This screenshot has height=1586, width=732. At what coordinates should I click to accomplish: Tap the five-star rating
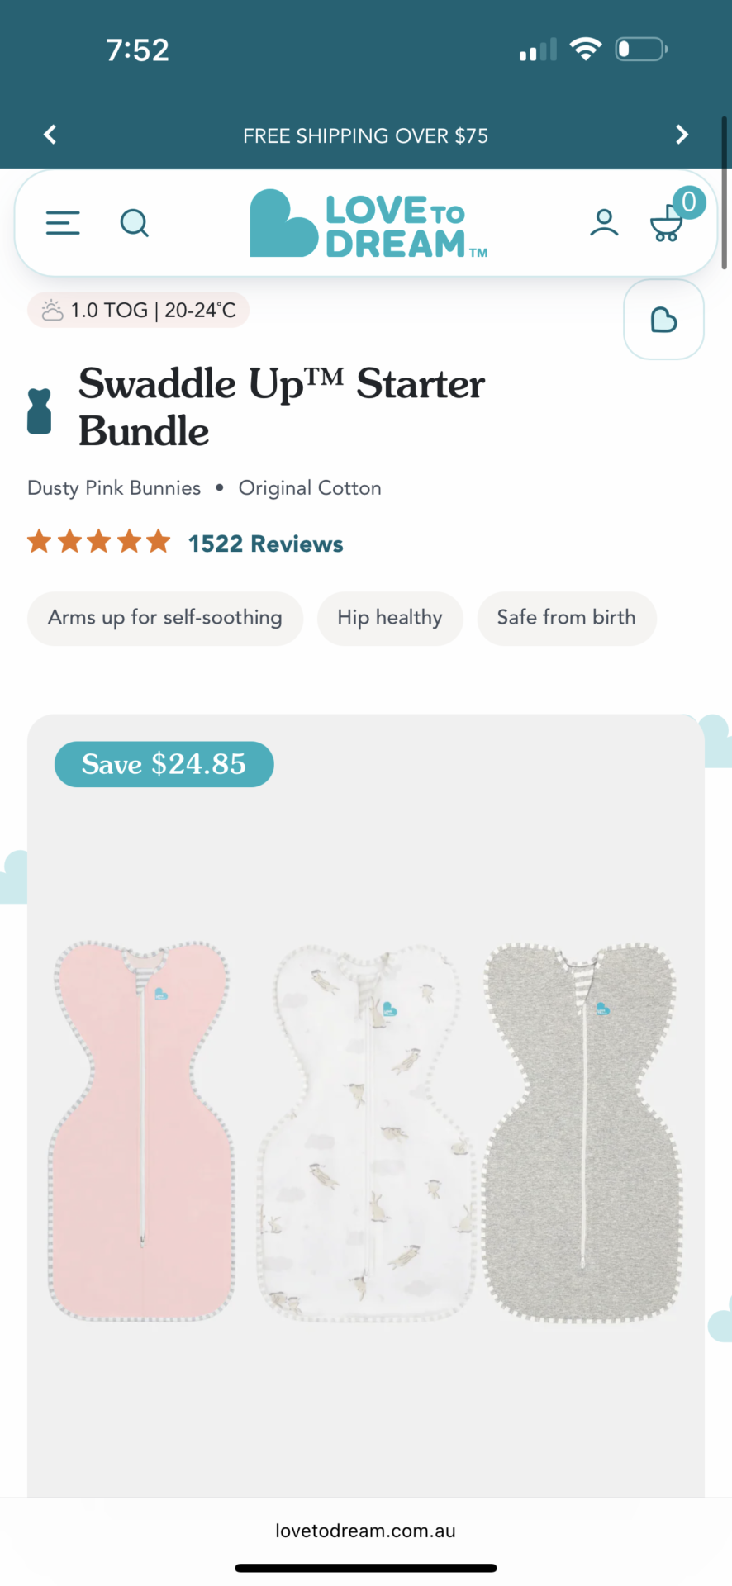(98, 543)
